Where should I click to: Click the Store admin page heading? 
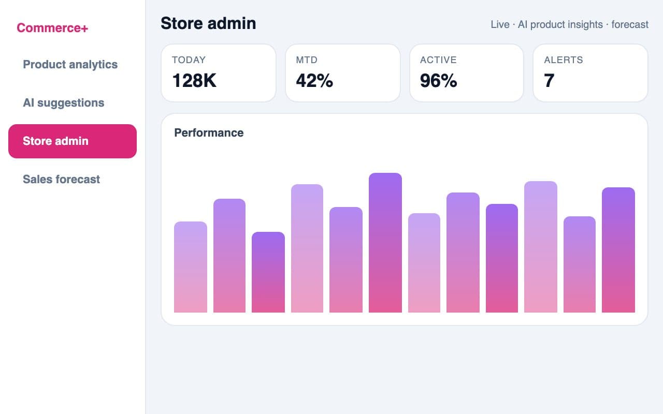click(208, 23)
